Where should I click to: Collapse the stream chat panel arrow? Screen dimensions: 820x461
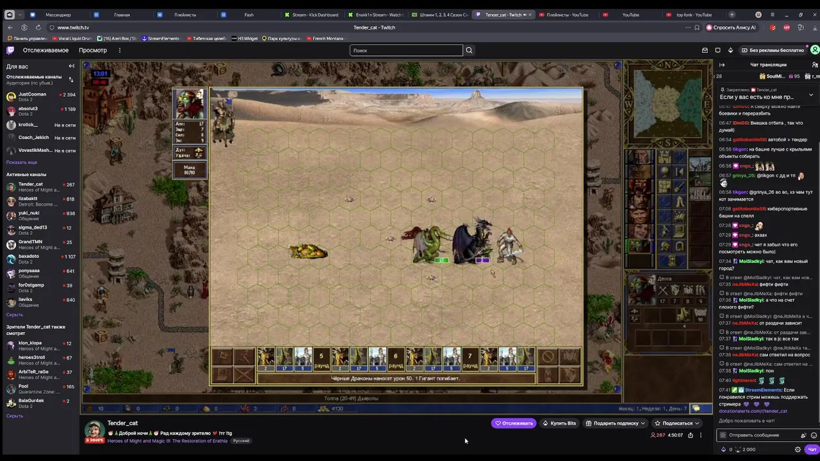tap(722, 65)
